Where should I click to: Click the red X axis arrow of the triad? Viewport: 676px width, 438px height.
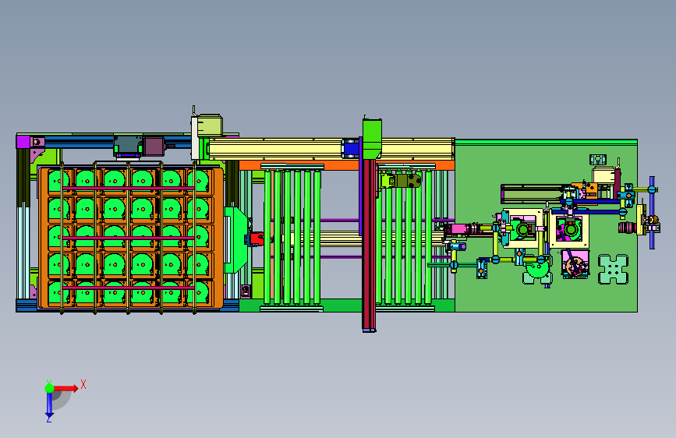pyautogui.click(x=66, y=388)
